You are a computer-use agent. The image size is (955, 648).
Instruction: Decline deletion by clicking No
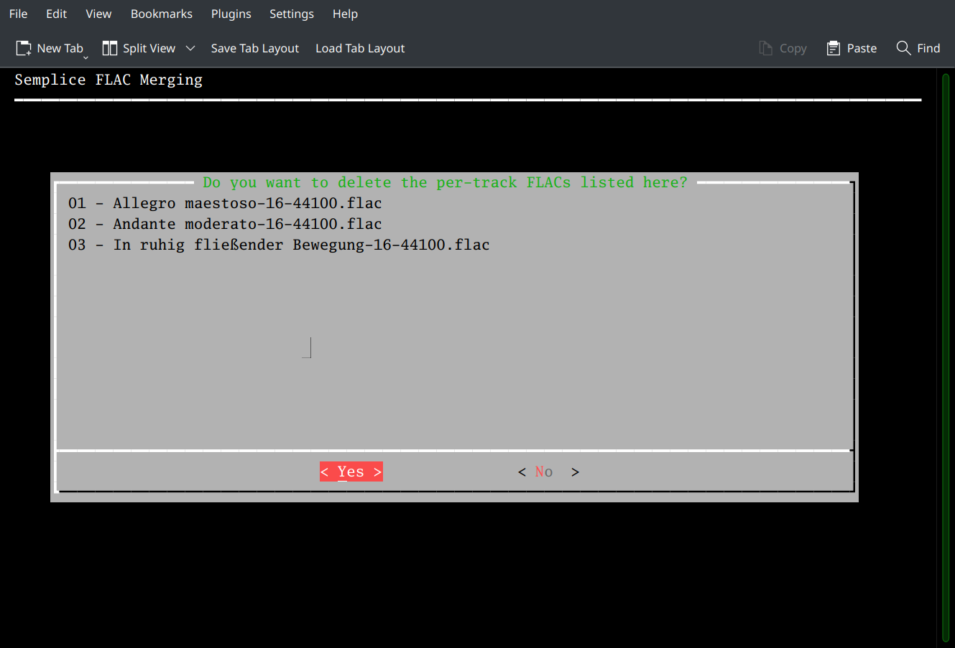pos(548,471)
